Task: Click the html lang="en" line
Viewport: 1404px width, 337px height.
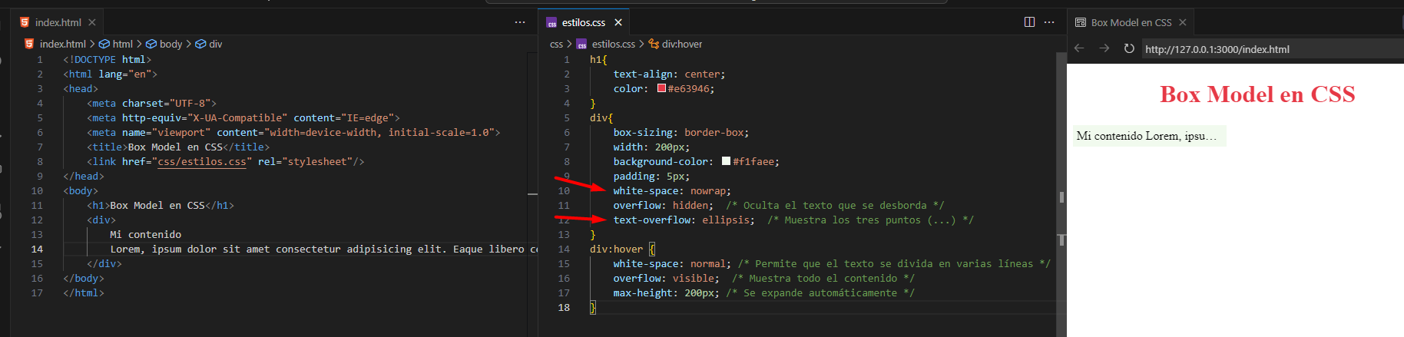Action: 110,74
